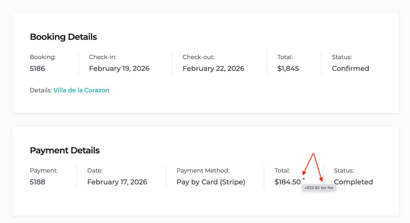Click the booking total $1,845

[x=288, y=68]
